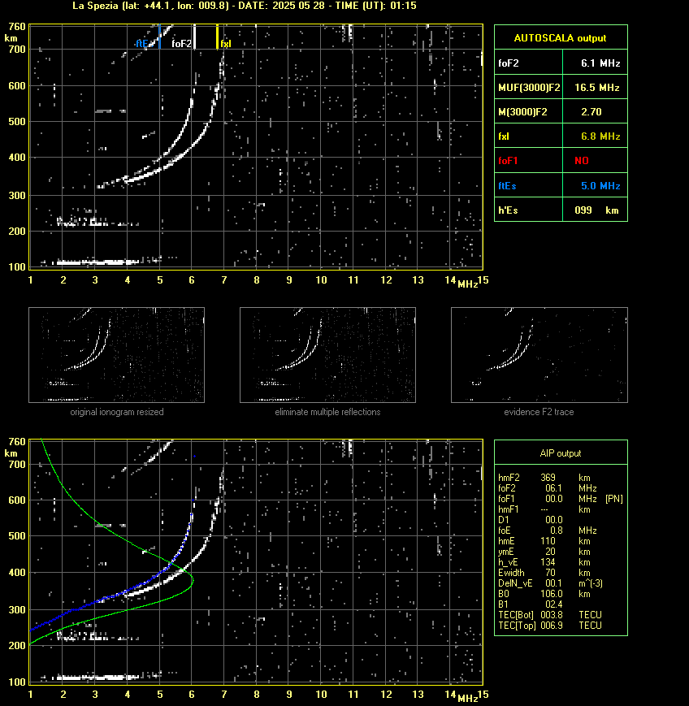Click the 'original ionogram resized' caption
This screenshot has width=689, height=706.
pyautogui.click(x=117, y=412)
